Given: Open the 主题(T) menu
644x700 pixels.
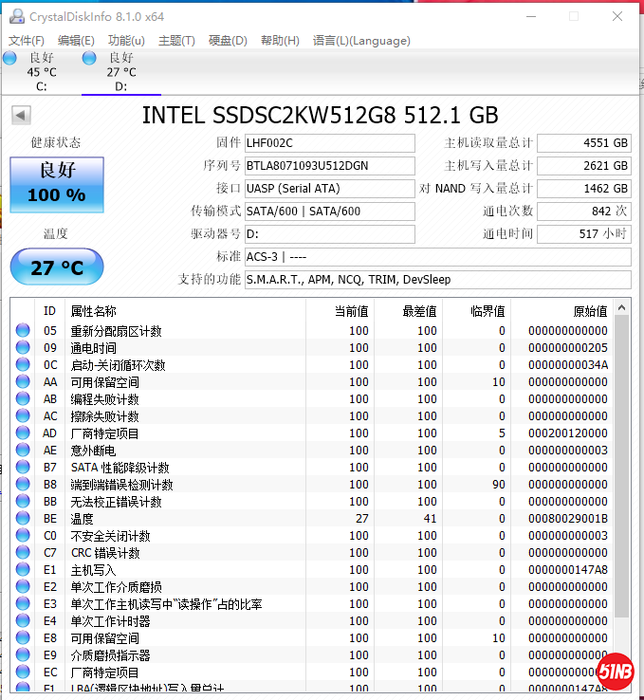Looking at the screenshot, I should [176, 41].
